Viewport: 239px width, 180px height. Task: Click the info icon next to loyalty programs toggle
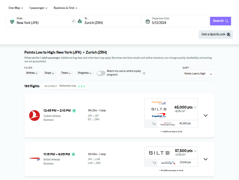tap(144, 73)
